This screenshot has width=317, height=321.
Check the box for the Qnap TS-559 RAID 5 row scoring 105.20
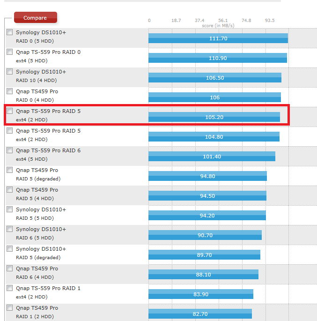click(10, 111)
